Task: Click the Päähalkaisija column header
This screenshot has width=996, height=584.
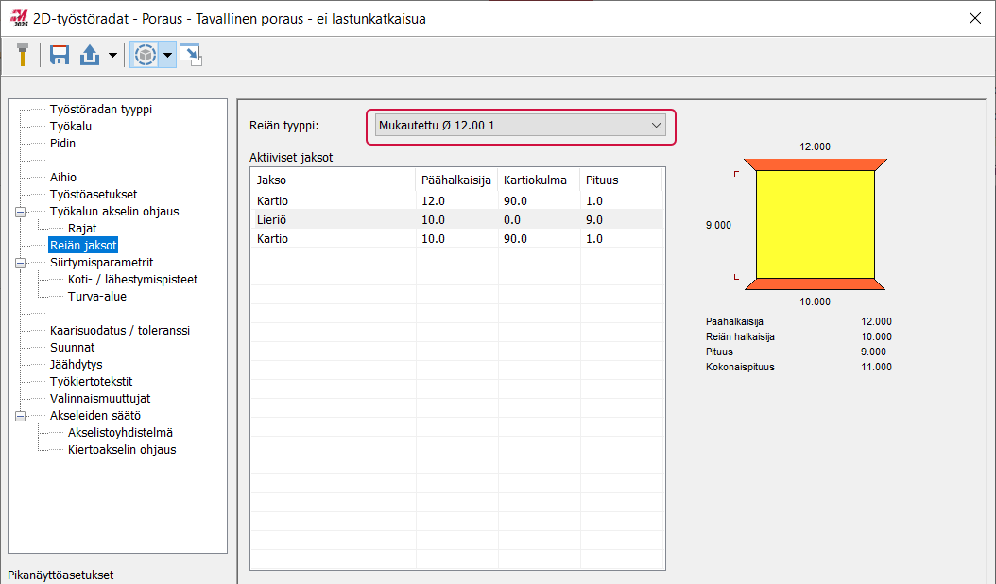Action: (x=456, y=180)
